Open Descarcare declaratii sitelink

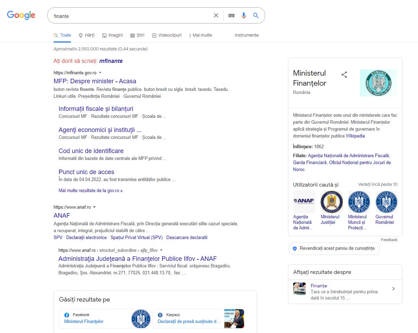187,238
